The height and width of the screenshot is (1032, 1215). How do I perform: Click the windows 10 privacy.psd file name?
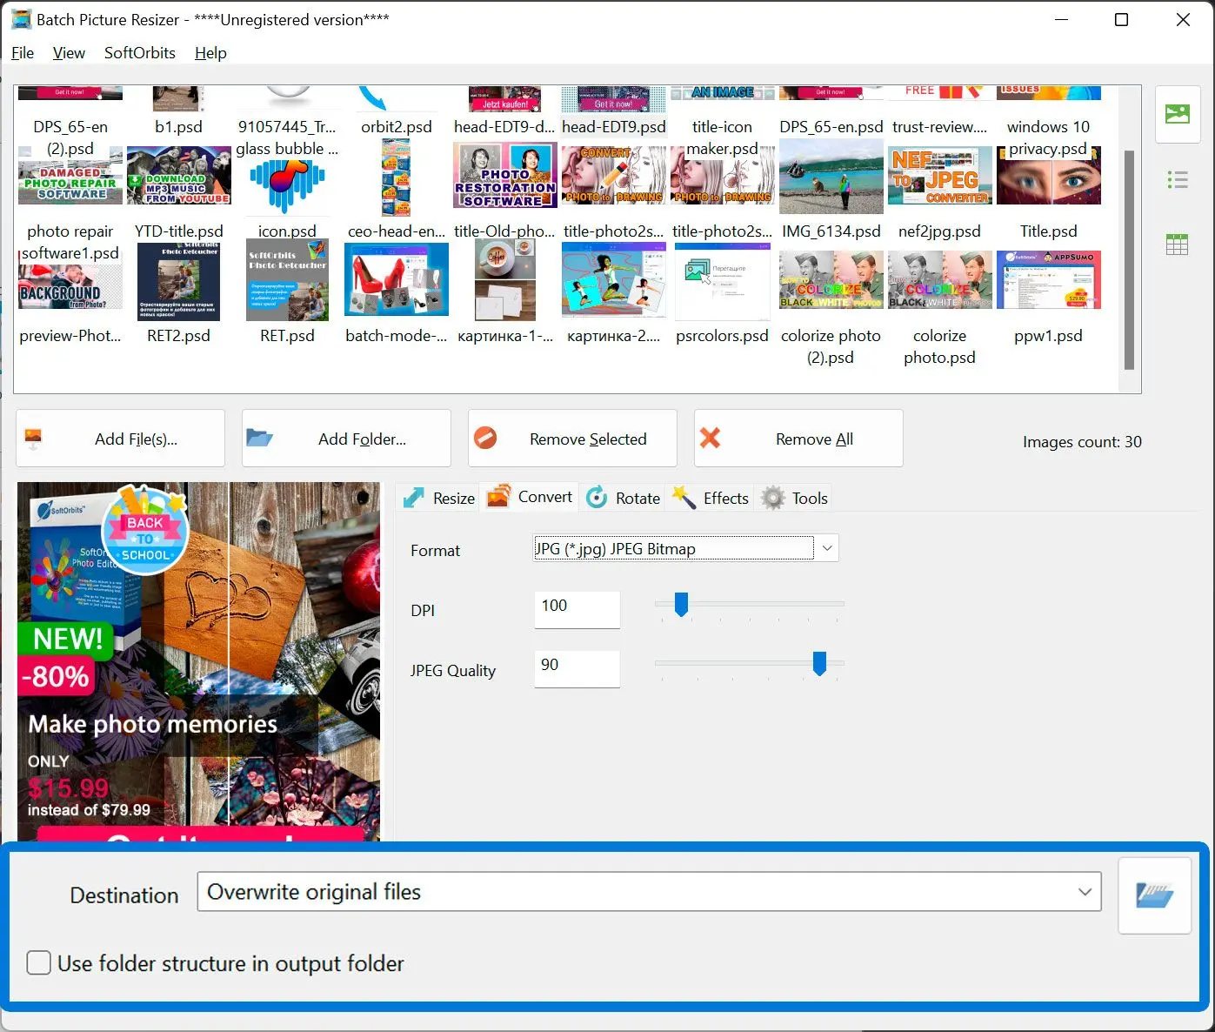[x=1048, y=137]
